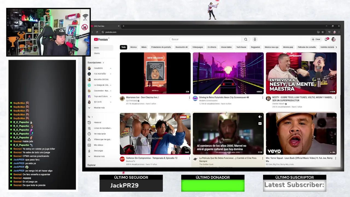
Task: Reload the page with the browser refresh icon
Action: coord(97,32)
